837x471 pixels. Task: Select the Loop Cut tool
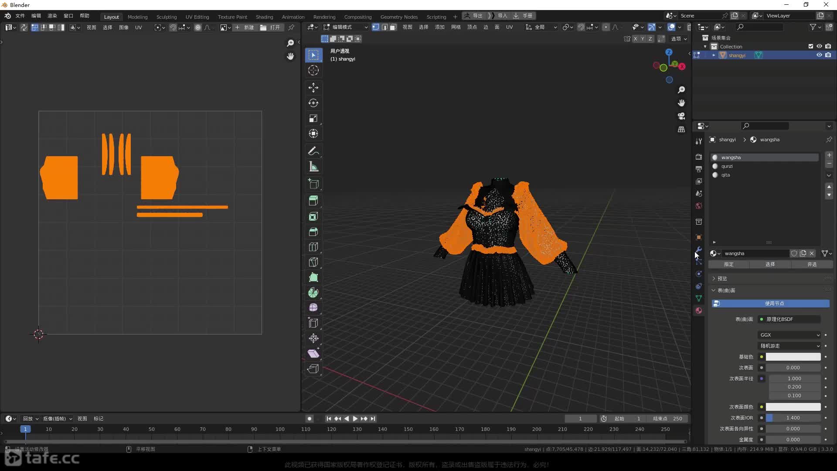pyautogui.click(x=313, y=247)
